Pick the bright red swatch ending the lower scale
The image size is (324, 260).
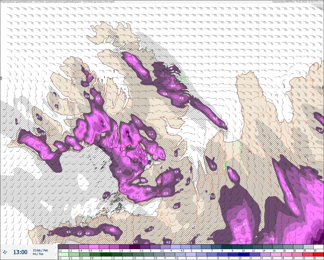point(318,255)
